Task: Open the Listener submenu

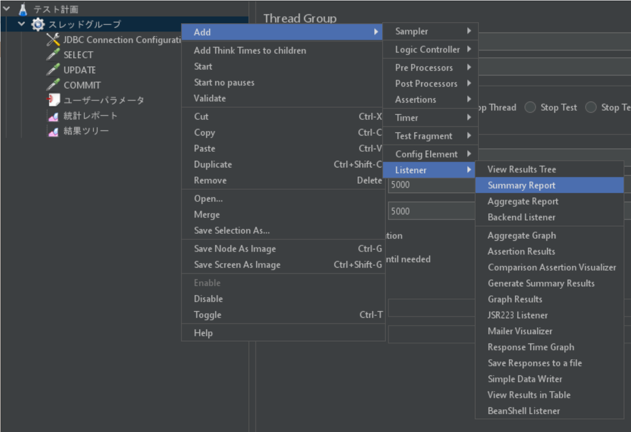Action: click(x=430, y=170)
